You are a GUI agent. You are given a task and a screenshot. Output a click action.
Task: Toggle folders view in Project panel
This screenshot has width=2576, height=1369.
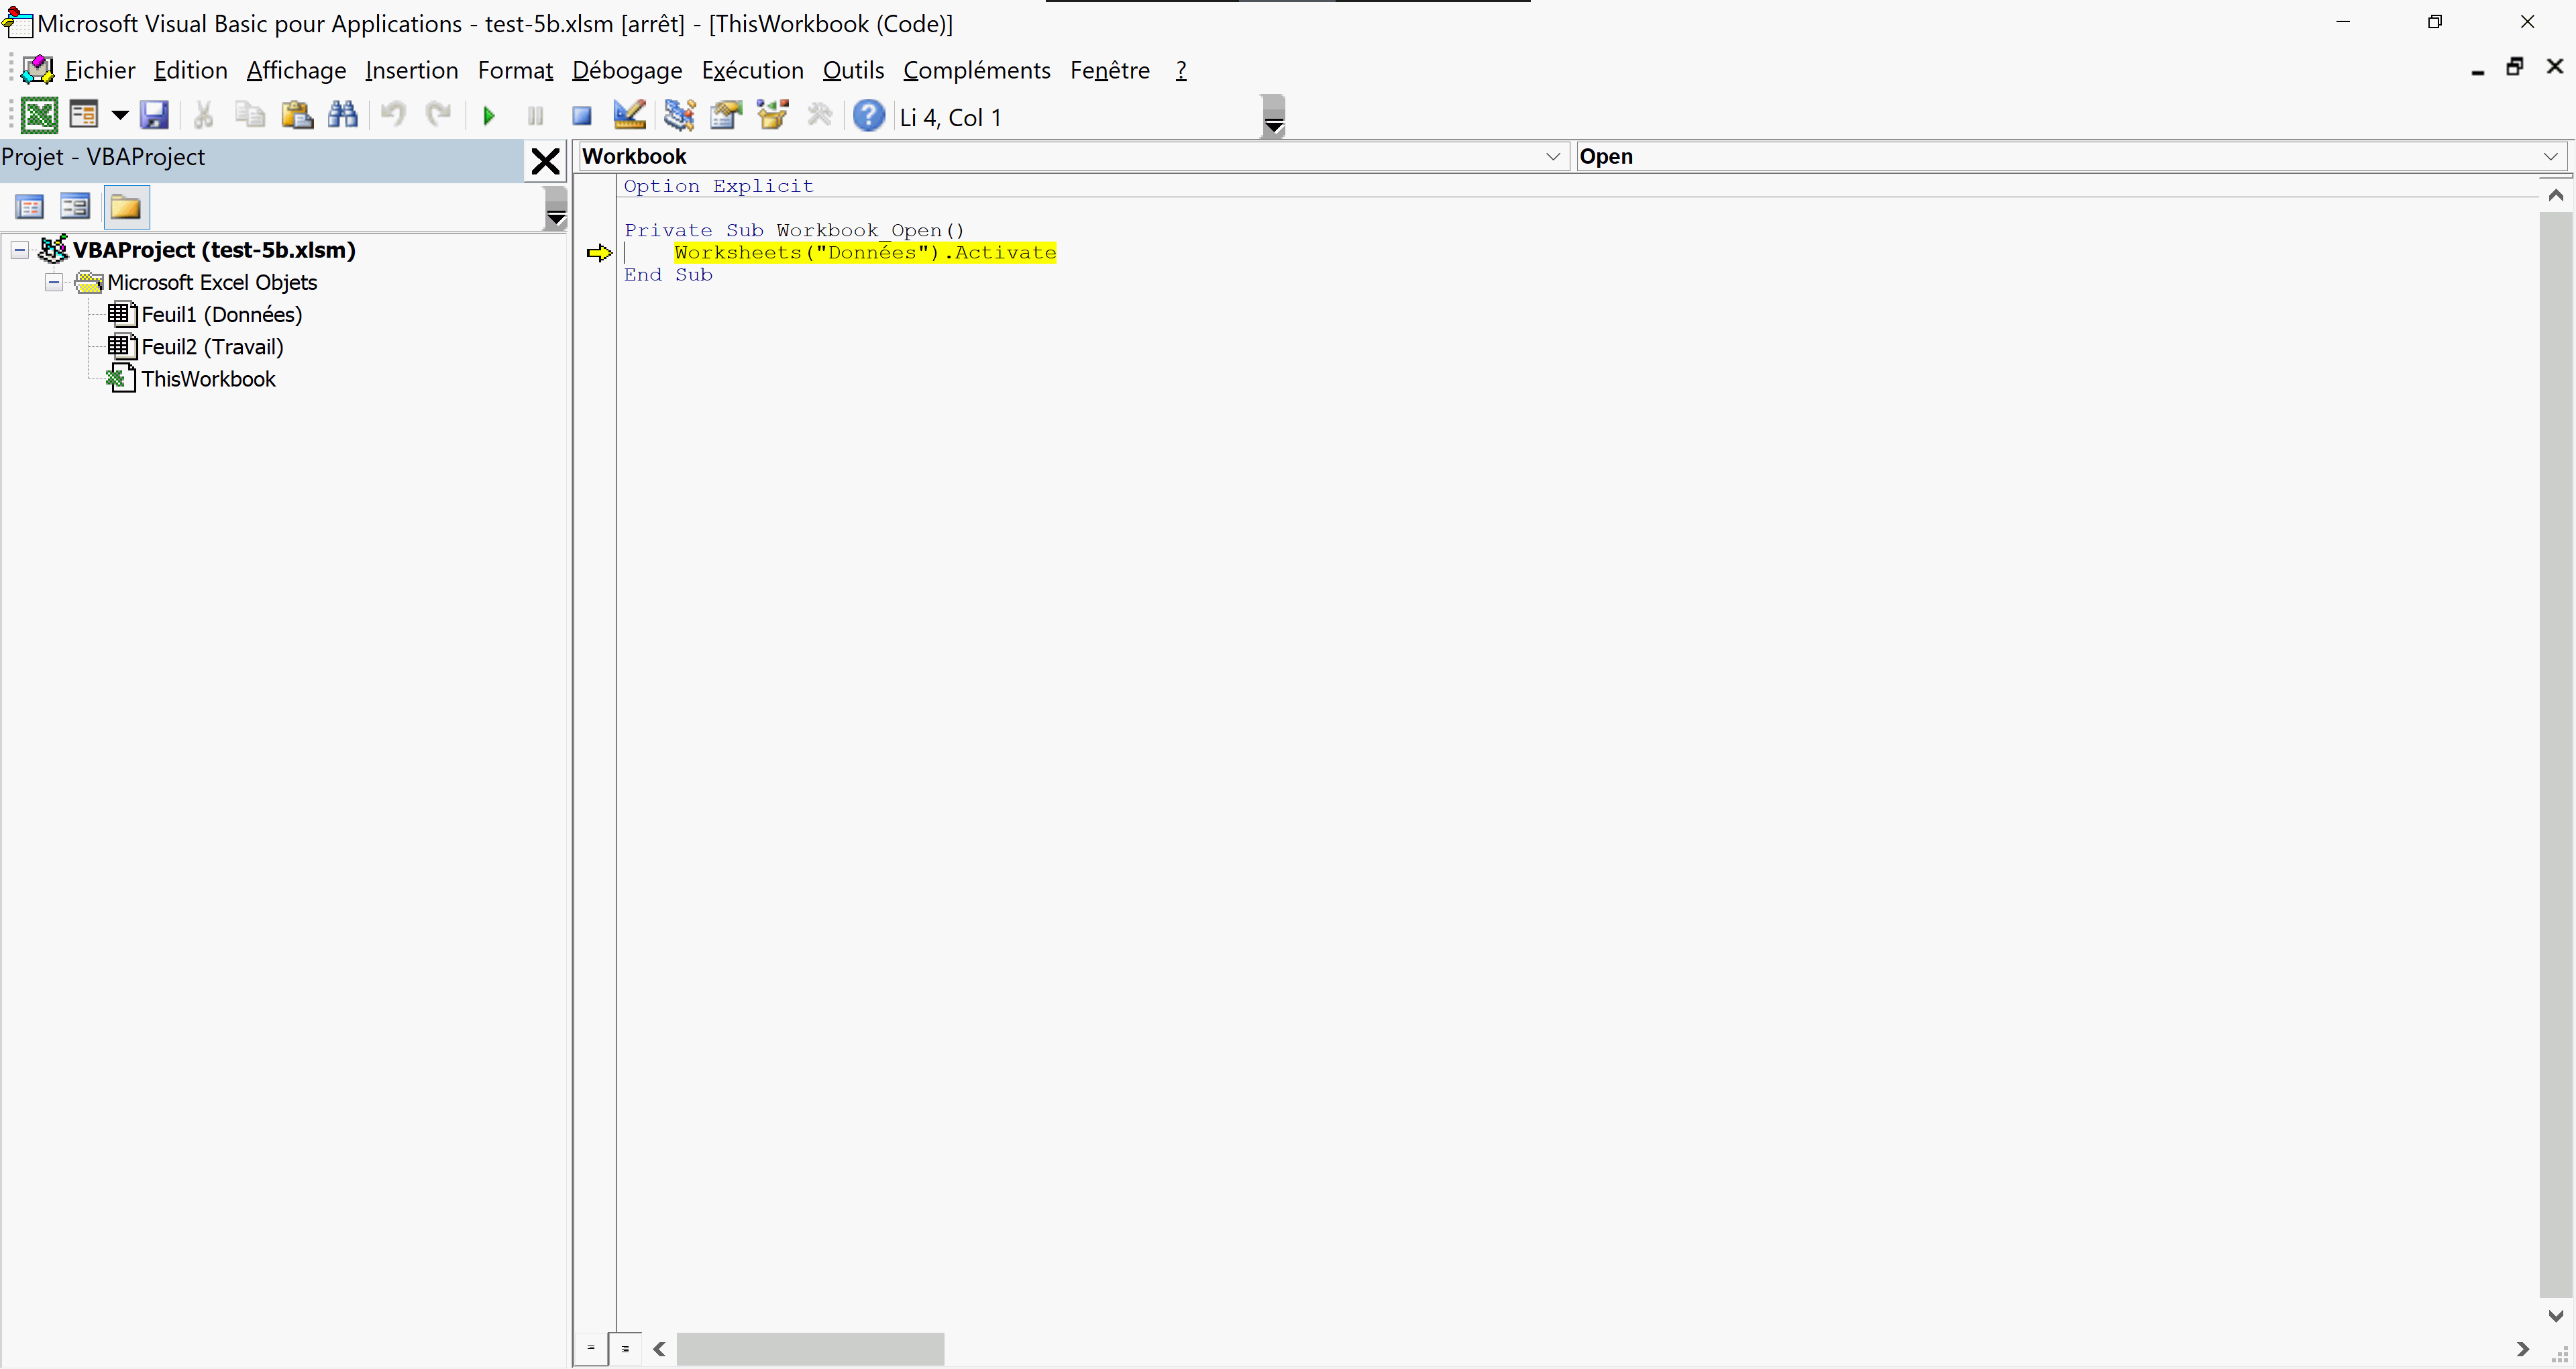[125, 207]
